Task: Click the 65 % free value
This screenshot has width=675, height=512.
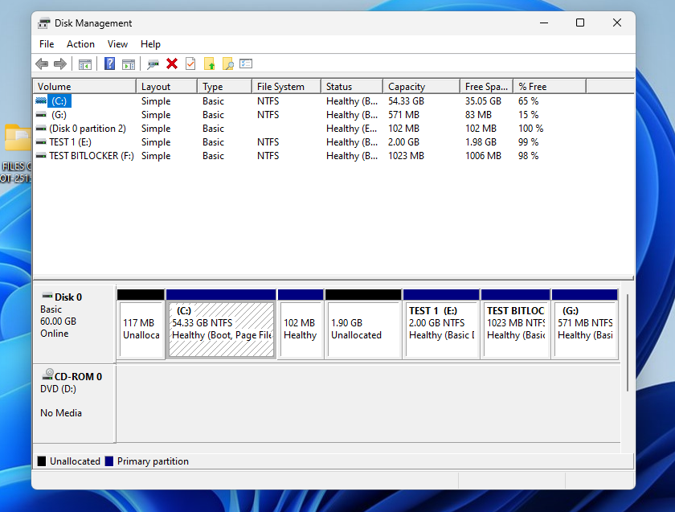Action: (528, 101)
